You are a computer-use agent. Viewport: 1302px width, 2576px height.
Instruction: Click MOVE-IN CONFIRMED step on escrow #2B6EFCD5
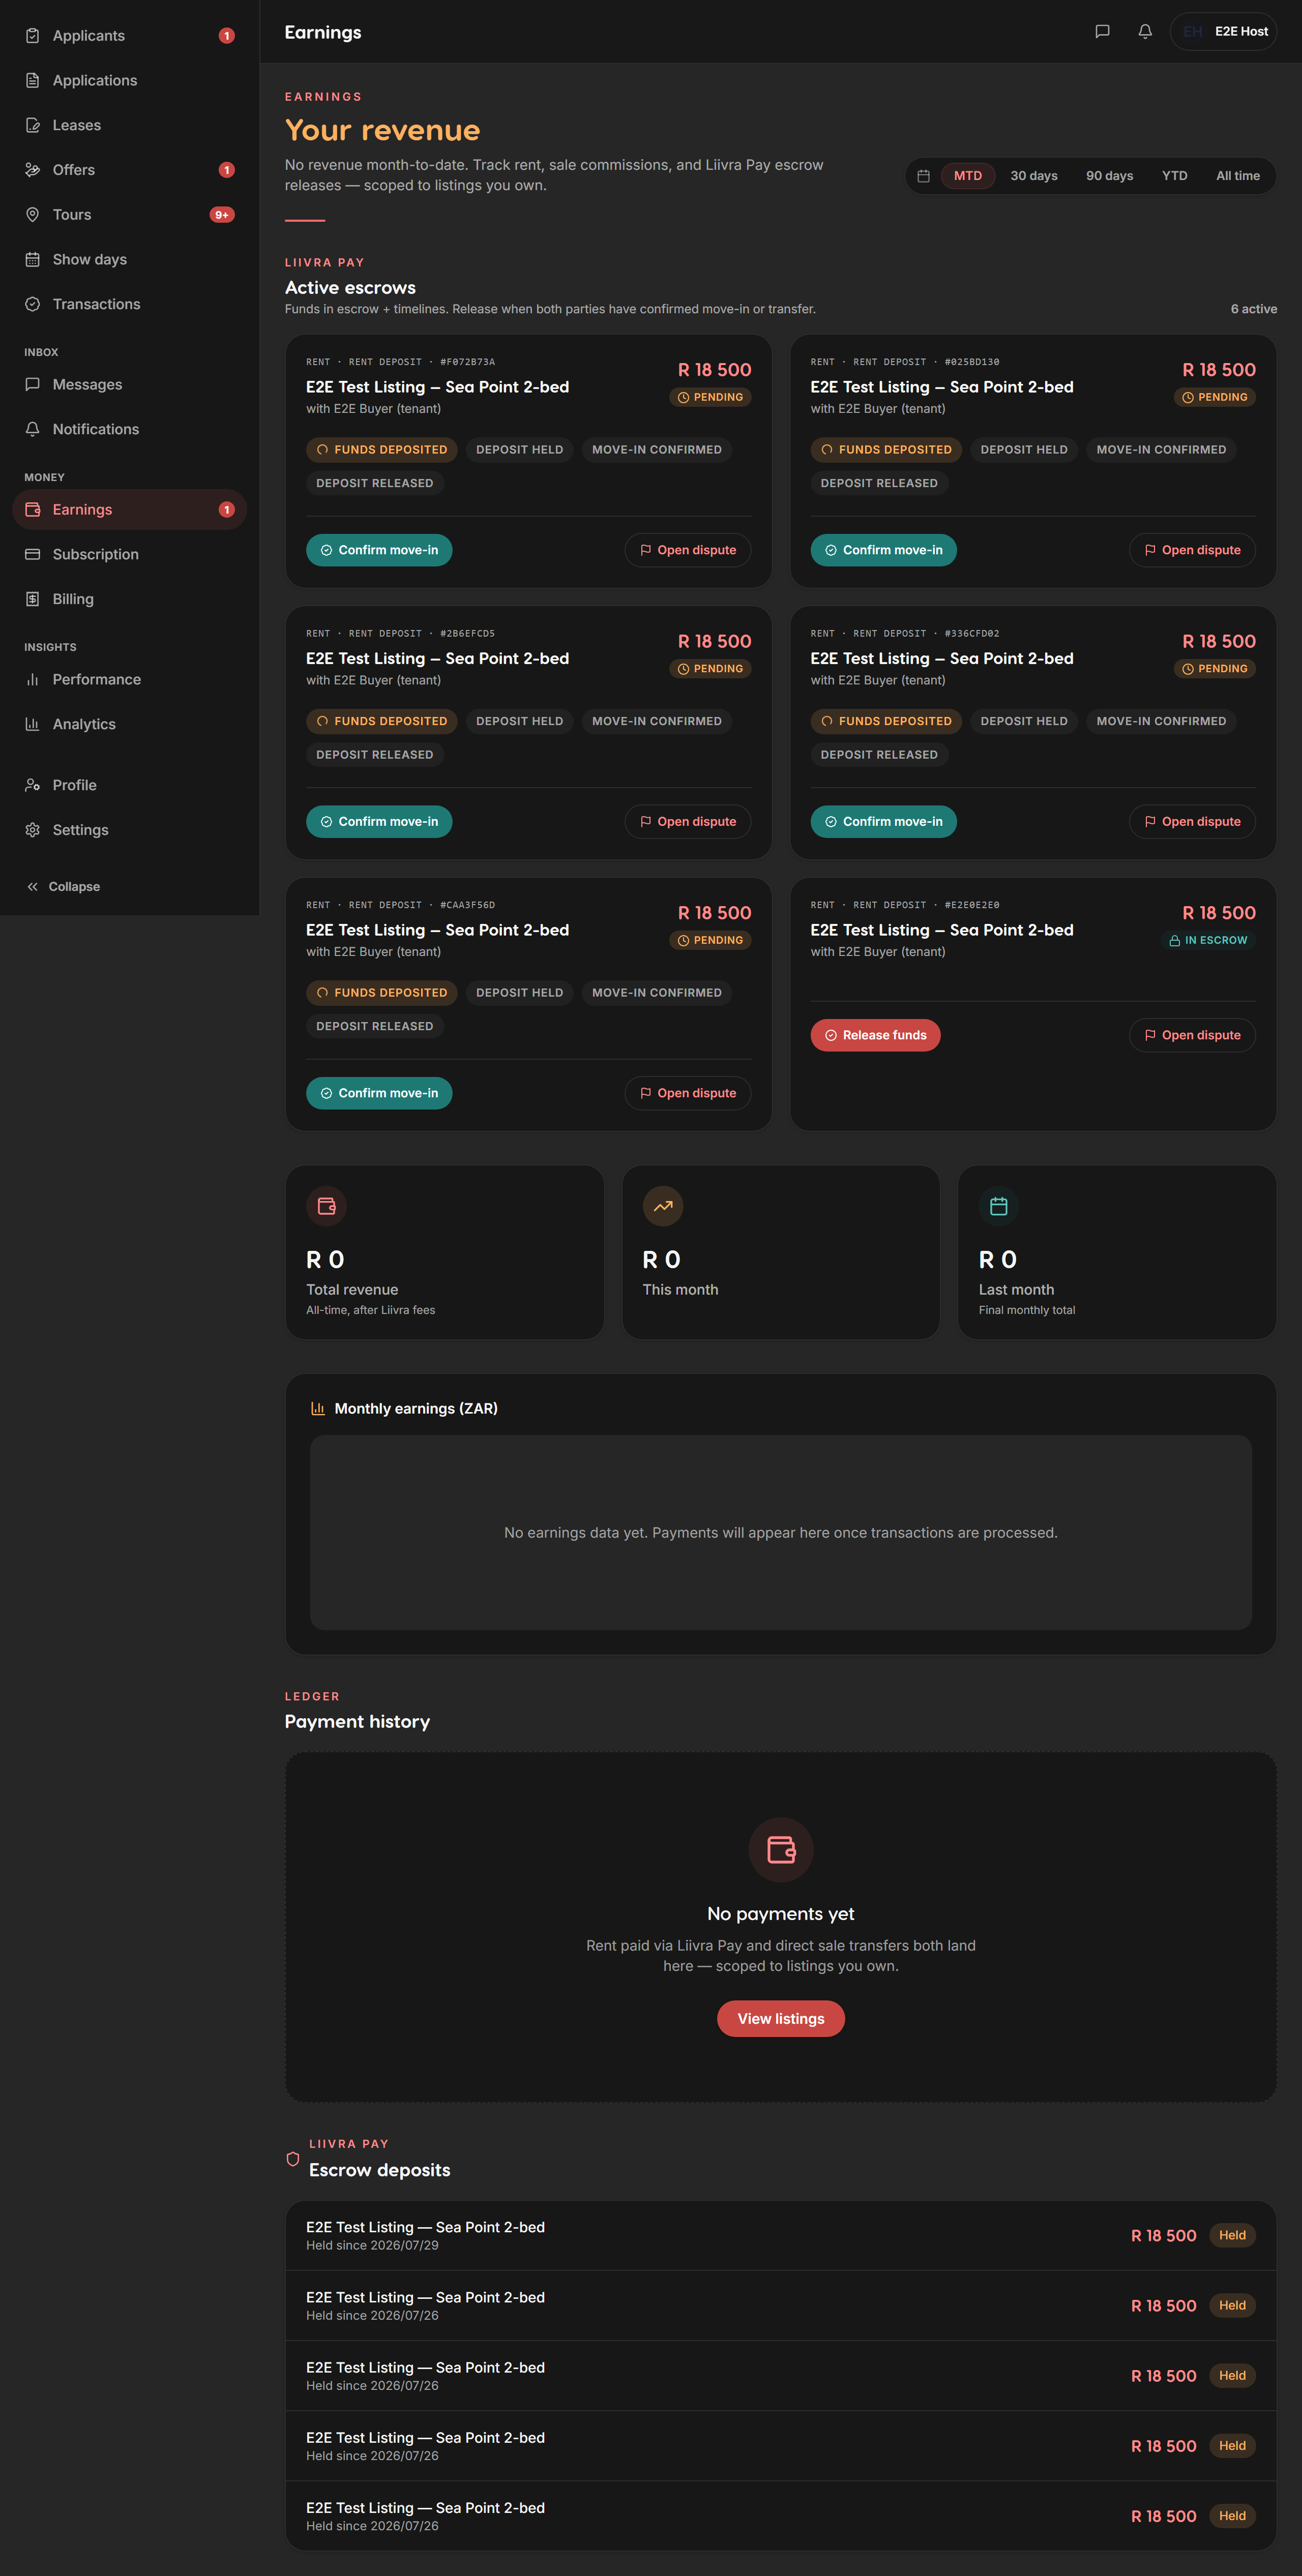(657, 722)
